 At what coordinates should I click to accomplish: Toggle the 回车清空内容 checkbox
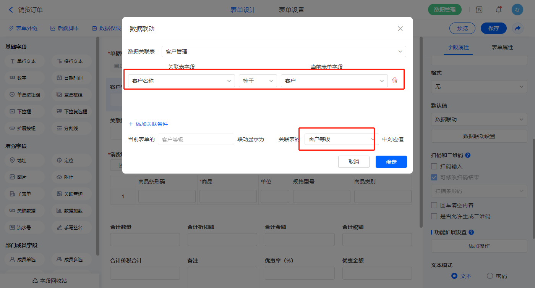pos(434,205)
